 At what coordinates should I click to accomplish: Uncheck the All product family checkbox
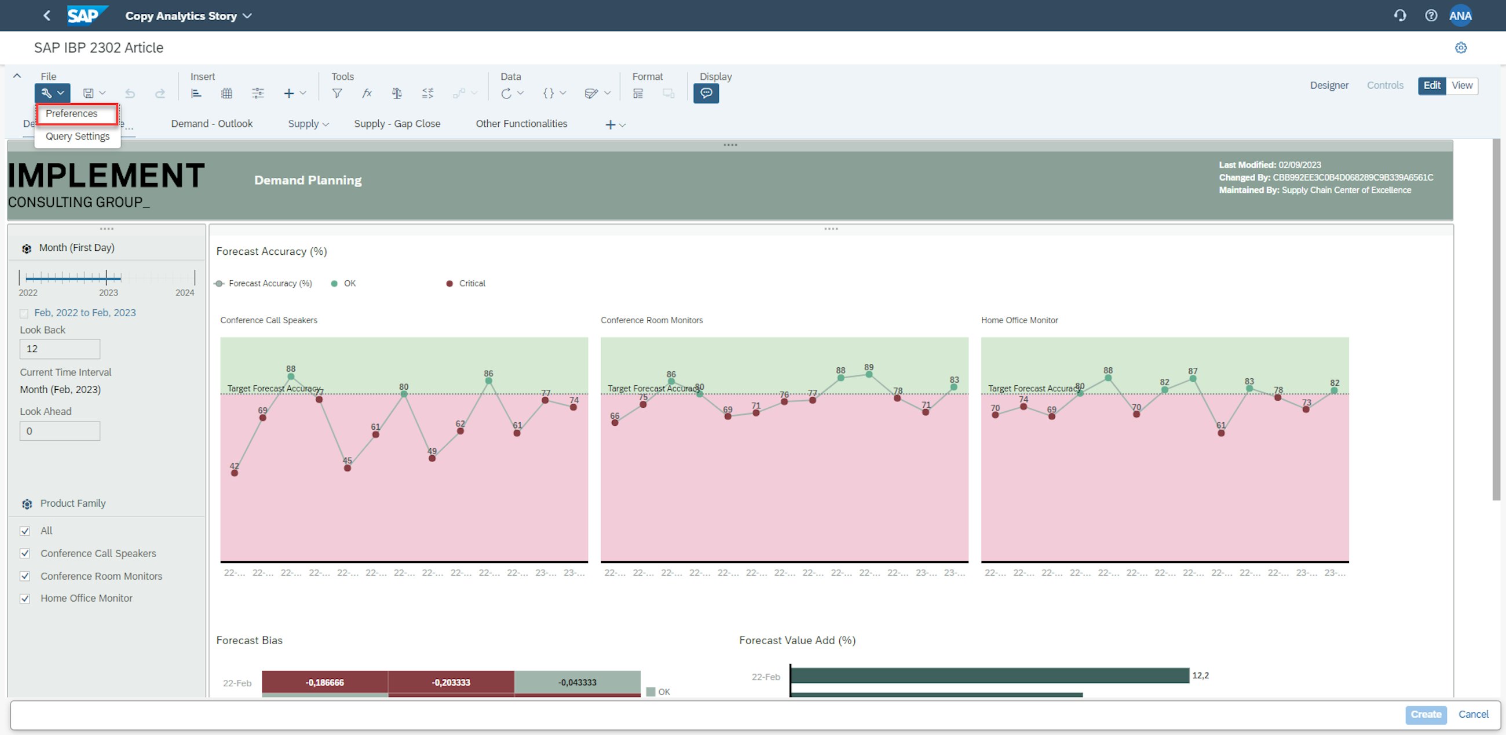pyautogui.click(x=25, y=531)
